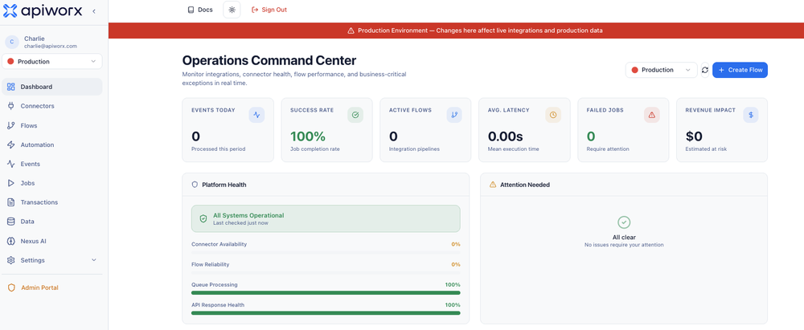Screen dimensions: 804x330
Task: Expand the Settings menu in sidebar
Action: pos(51,260)
